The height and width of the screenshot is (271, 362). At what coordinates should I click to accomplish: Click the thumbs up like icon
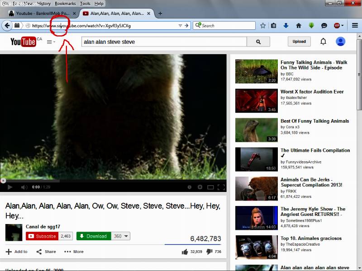[x=185, y=252]
